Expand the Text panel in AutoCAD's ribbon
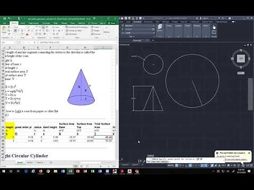The height and width of the screenshot is (190, 254). [x=132, y=36]
